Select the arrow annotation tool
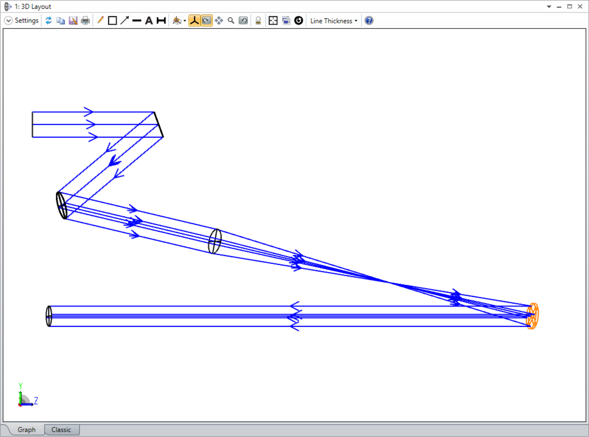 pos(125,21)
